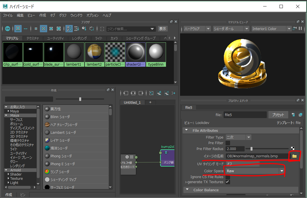Switch to the ピン tab at bottom
This screenshot has width=307, height=198.
(x=23, y=195)
